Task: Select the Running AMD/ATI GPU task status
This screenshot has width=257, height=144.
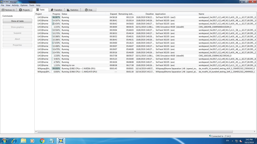Action: tap(79, 72)
